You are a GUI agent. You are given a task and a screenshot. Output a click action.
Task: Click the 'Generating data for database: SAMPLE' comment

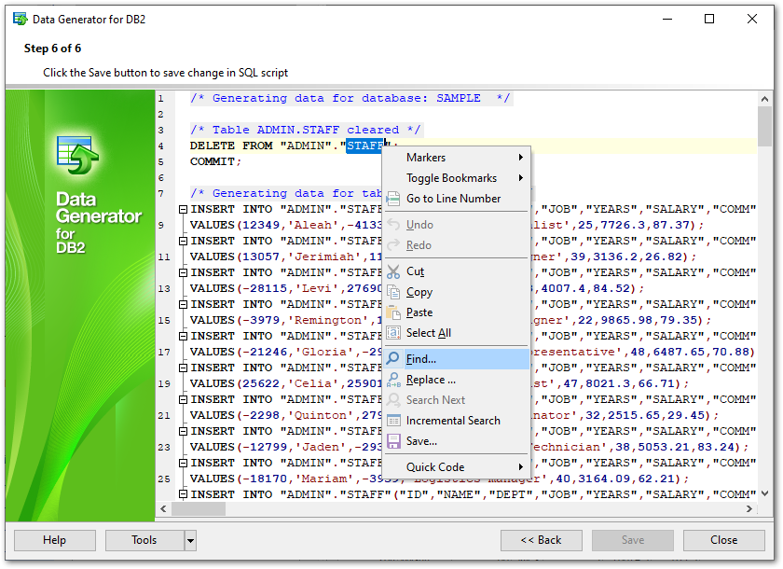click(x=350, y=99)
